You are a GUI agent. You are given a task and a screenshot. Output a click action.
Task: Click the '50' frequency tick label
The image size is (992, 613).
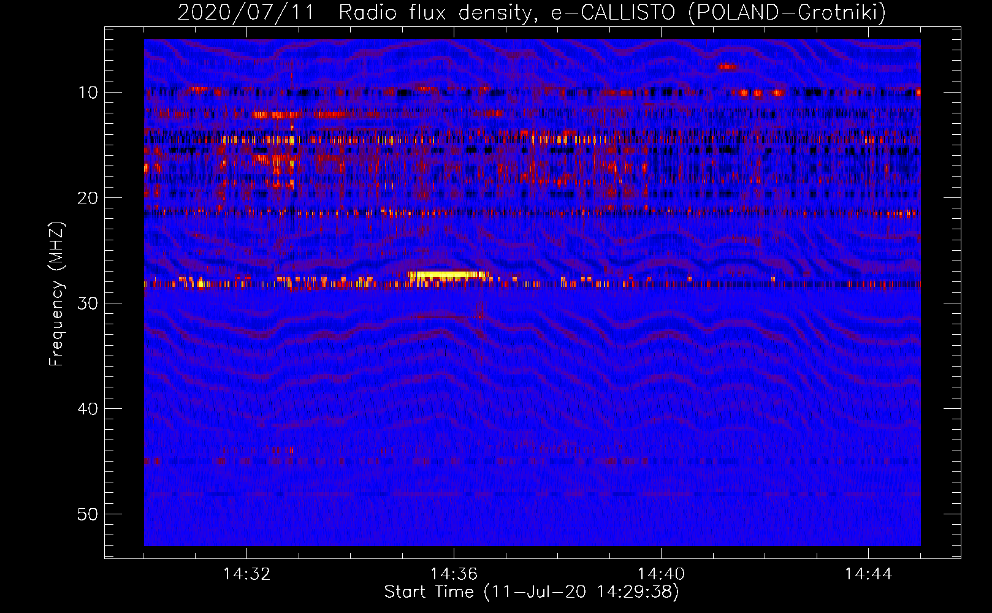88,514
